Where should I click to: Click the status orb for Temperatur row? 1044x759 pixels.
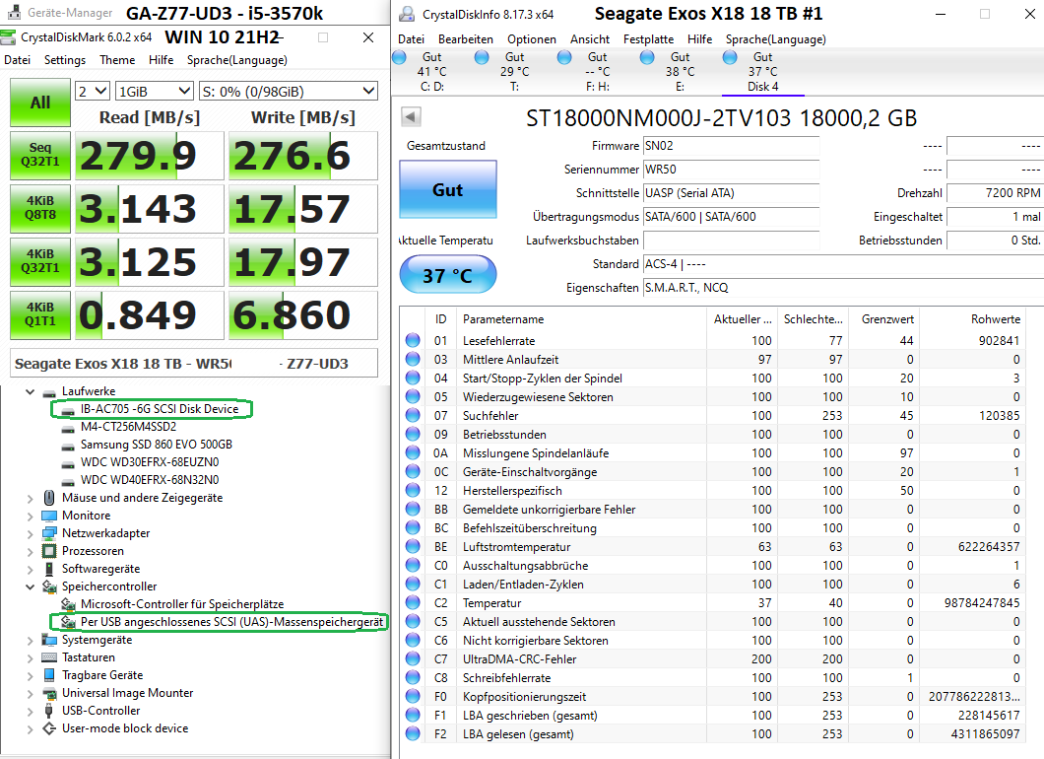pyautogui.click(x=413, y=603)
